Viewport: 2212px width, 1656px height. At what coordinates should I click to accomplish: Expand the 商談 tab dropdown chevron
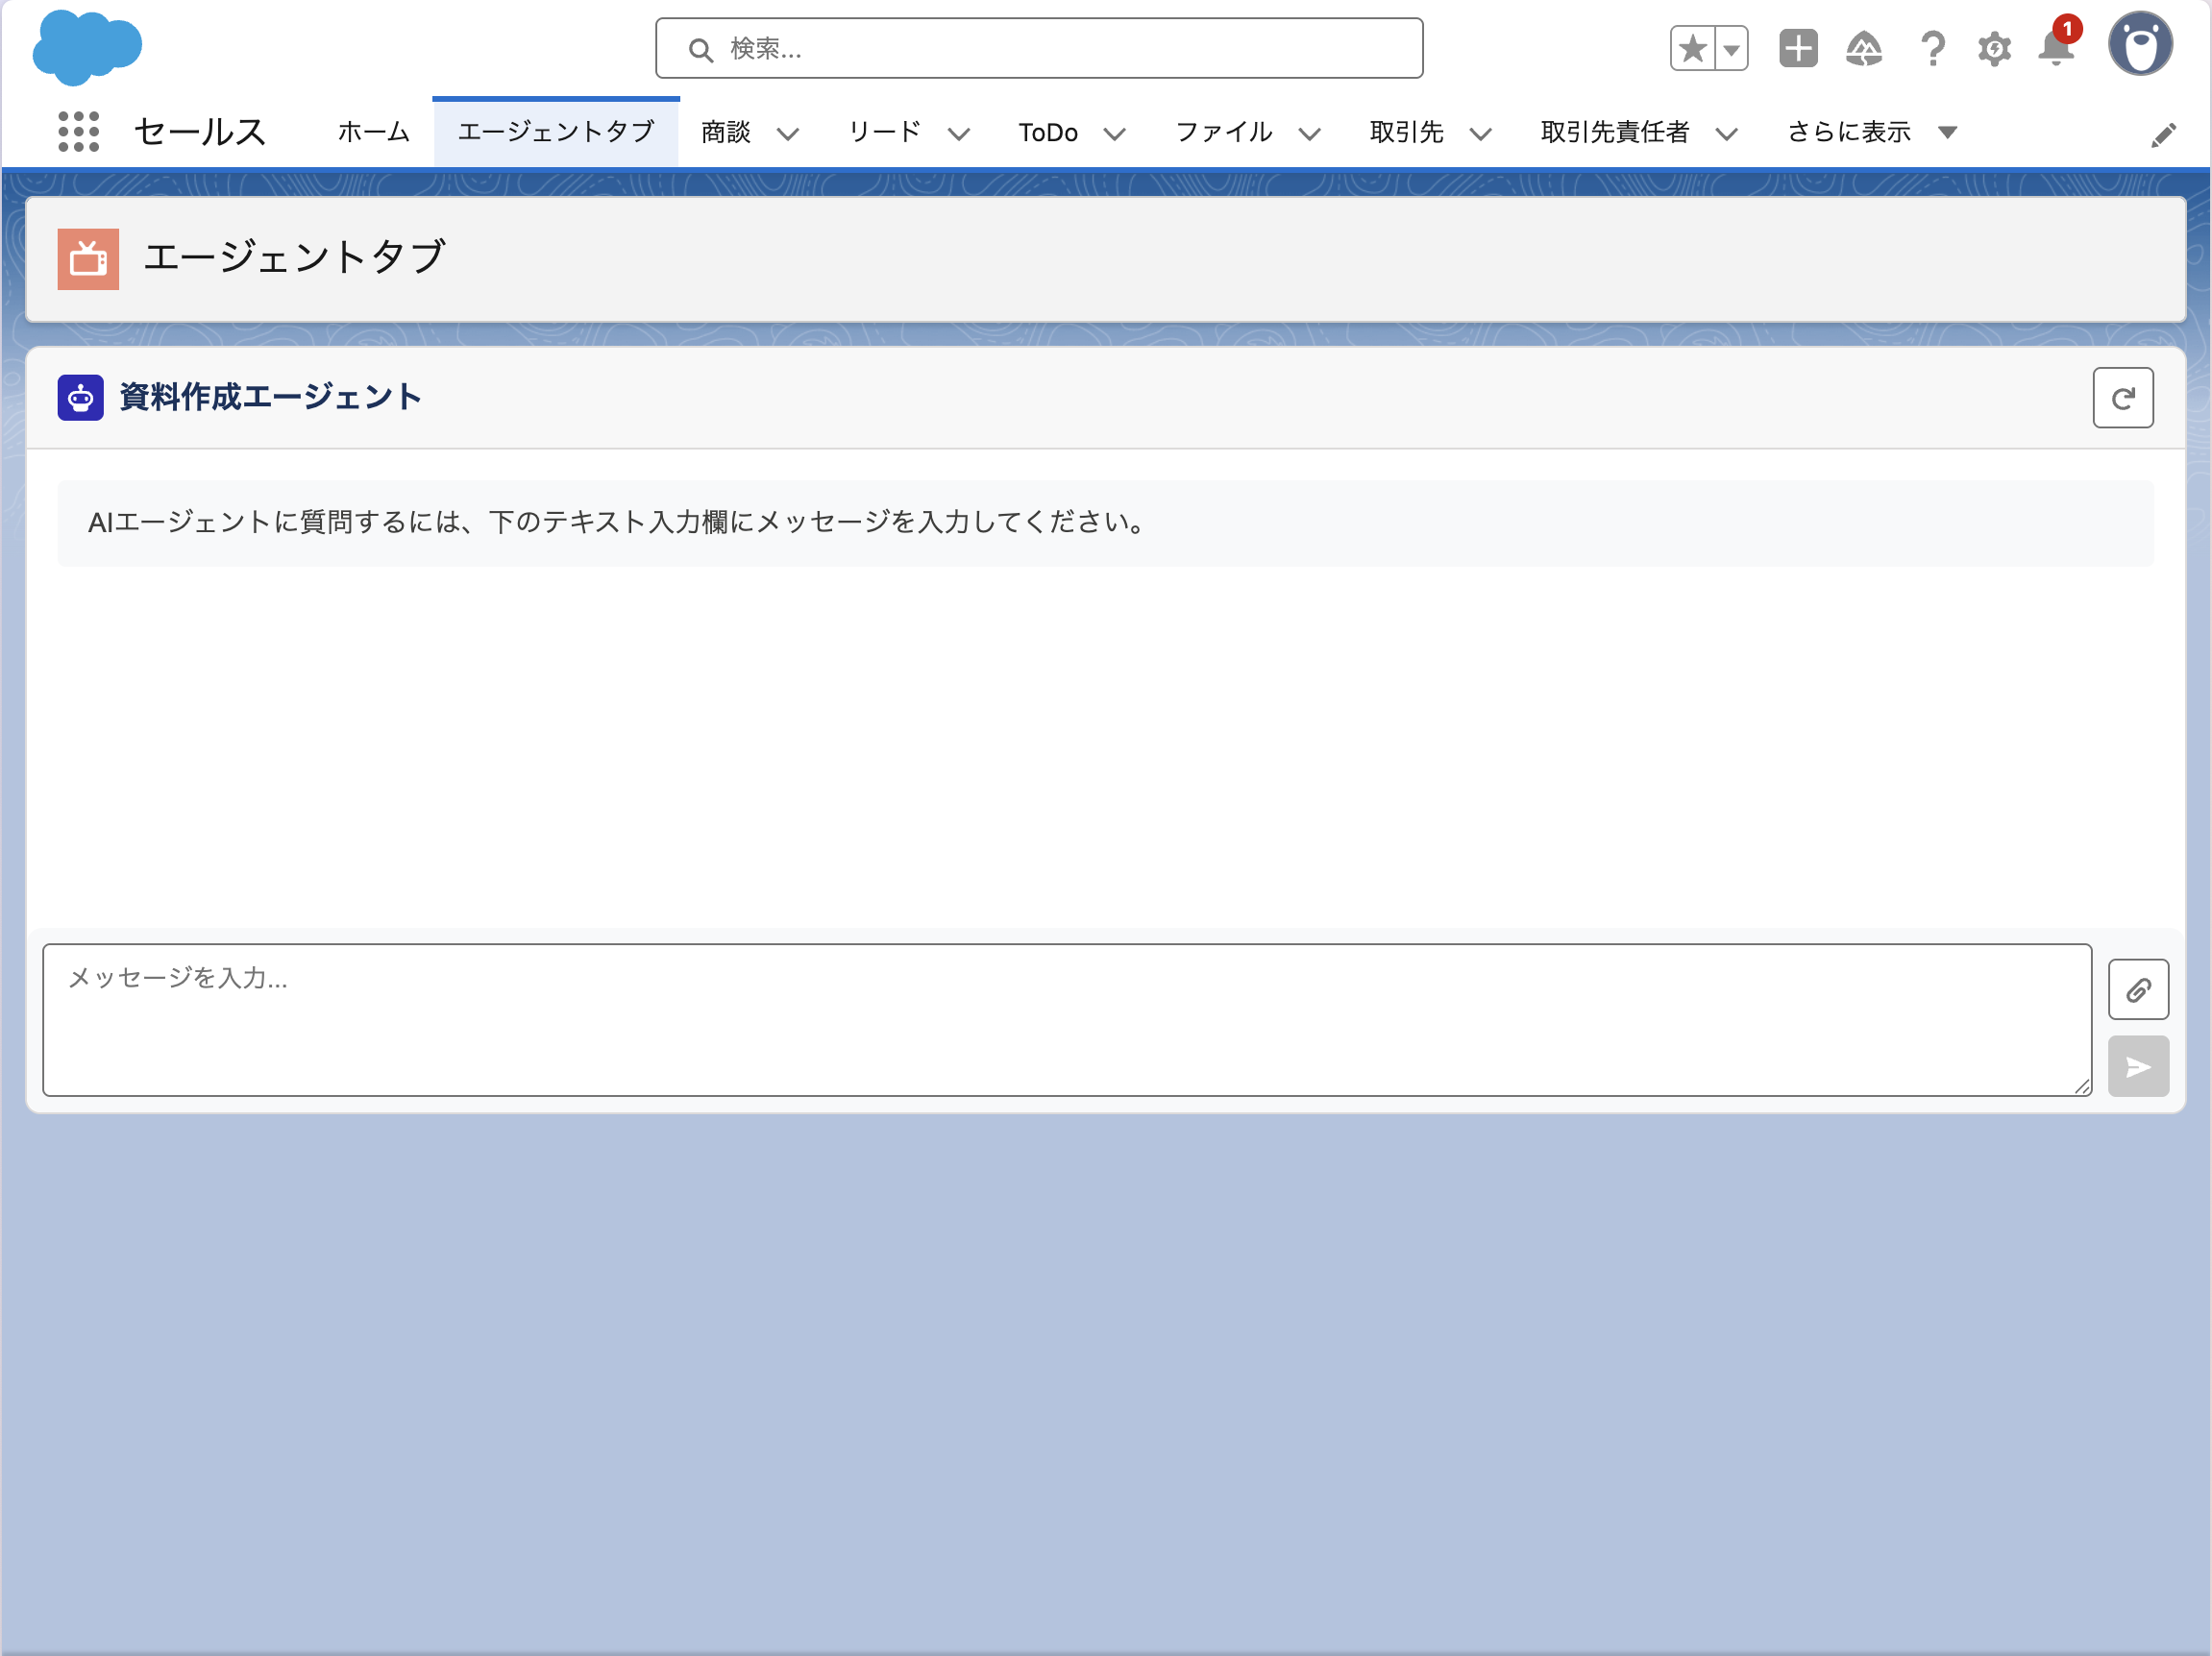coord(788,134)
